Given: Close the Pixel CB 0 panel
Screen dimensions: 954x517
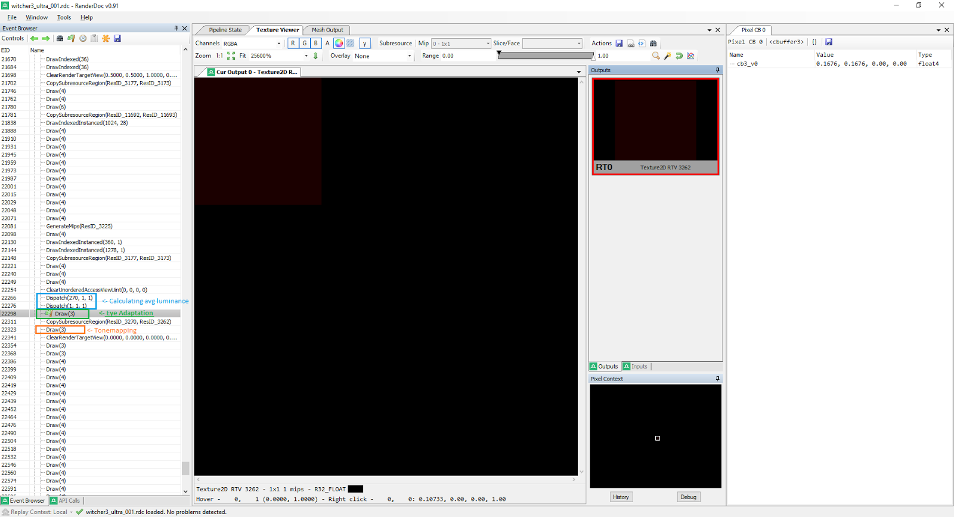Looking at the screenshot, I should (x=947, y=30).
